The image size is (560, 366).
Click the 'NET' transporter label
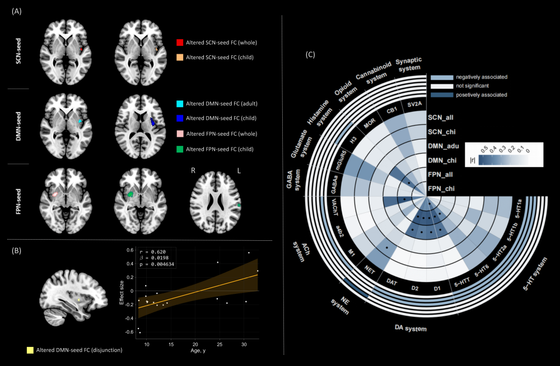click(x=370, y=270)
